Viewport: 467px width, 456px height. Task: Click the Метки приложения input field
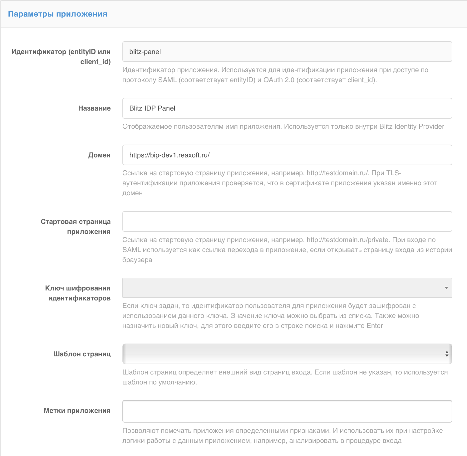(x=287, y=411)
